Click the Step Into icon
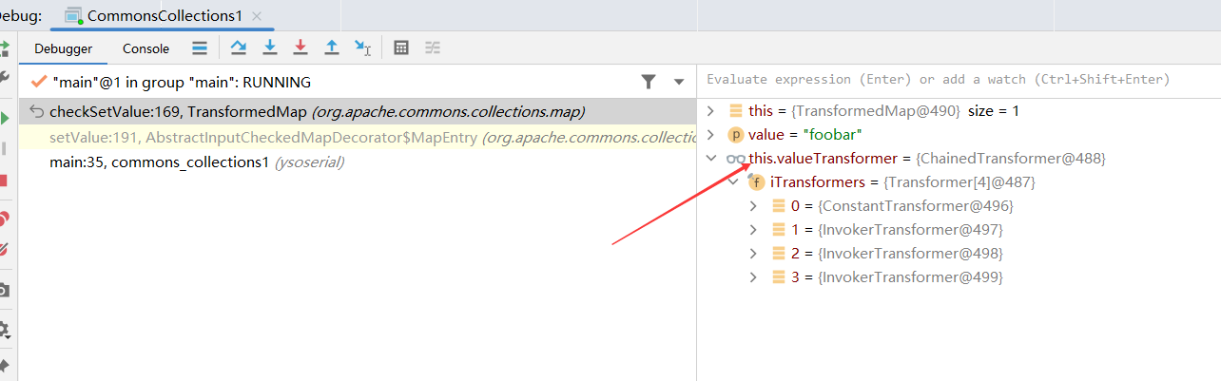The image size is (1221, 381). tap(270, 48)
